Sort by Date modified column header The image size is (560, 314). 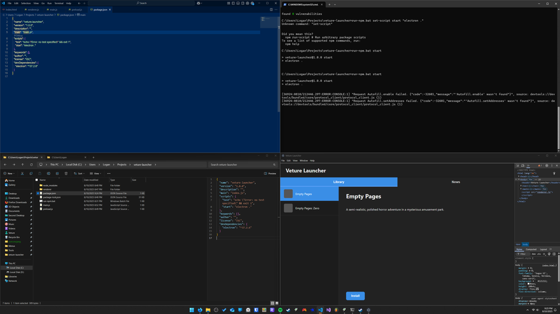(91, 180)
